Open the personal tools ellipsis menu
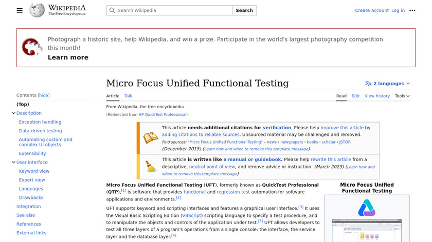The height and width of the screenshot is (242, 432). [x=412, y=10]
